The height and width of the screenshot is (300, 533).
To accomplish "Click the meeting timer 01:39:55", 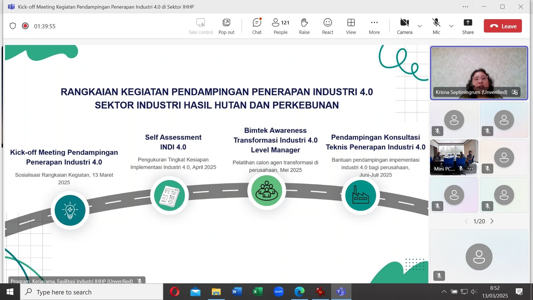I will pyautogui.click(x=45, y=26).
